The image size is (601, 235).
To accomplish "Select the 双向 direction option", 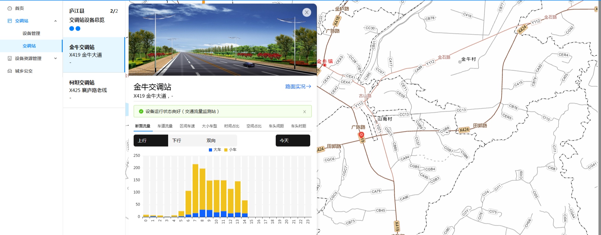I will (220, 140).
